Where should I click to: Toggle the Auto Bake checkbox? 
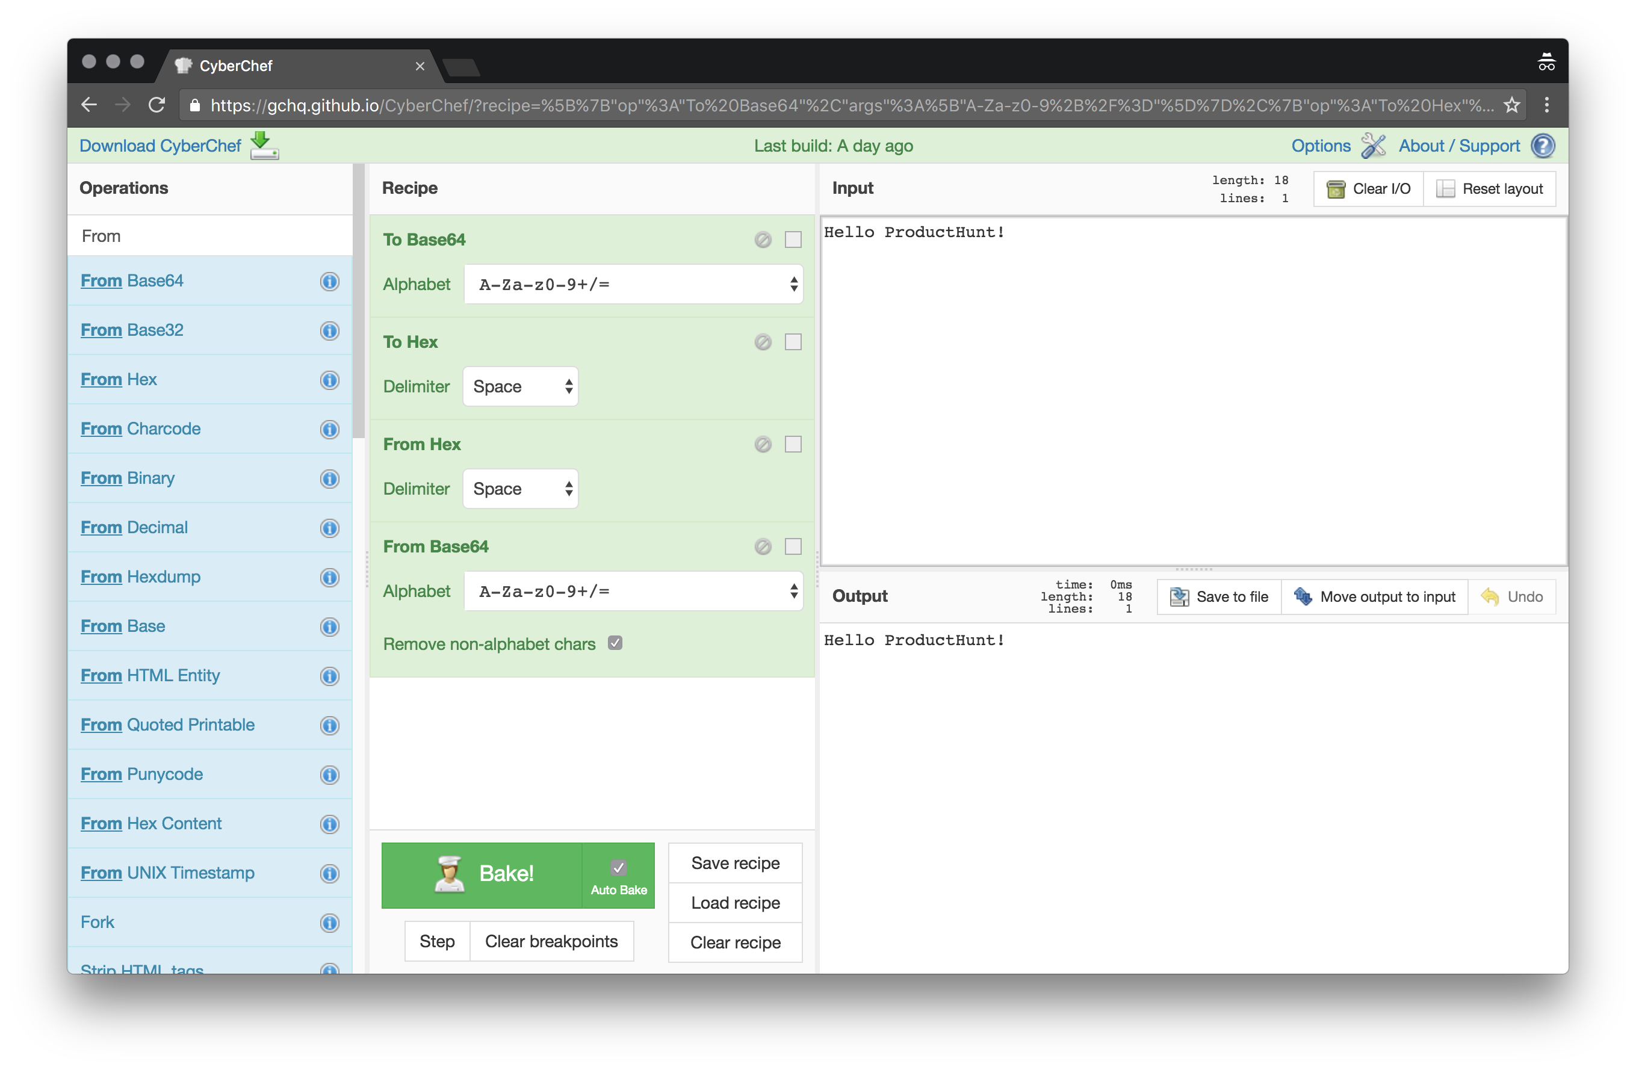tap(618, 868)
